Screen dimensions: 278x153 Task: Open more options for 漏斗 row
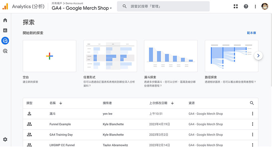pyautogui.click(x=253, y=113)
